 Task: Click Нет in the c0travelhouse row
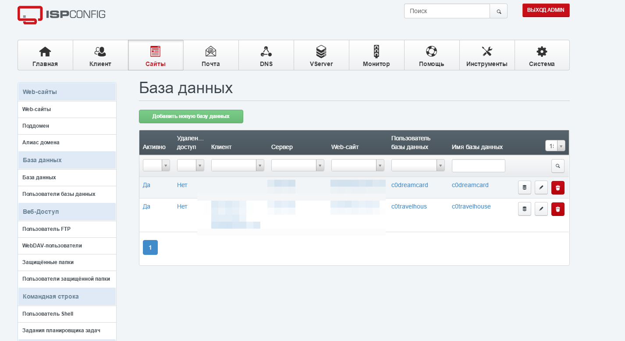pyautogui.click(x=182, y=207)
